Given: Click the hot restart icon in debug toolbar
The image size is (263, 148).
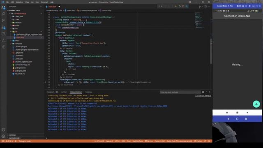Looking at the screenshot, I should point(180,7).
